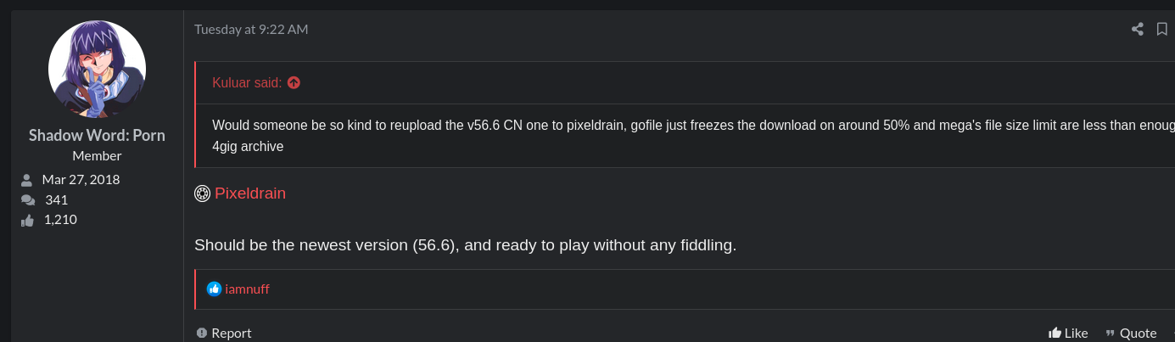Screen dimensions: 1175x342
Task: Click the user's avatar image
Action: [x=97, y=69]
